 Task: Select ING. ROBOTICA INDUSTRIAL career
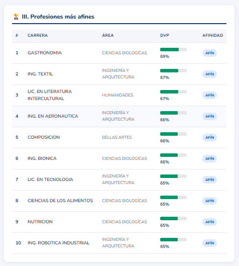58,243
